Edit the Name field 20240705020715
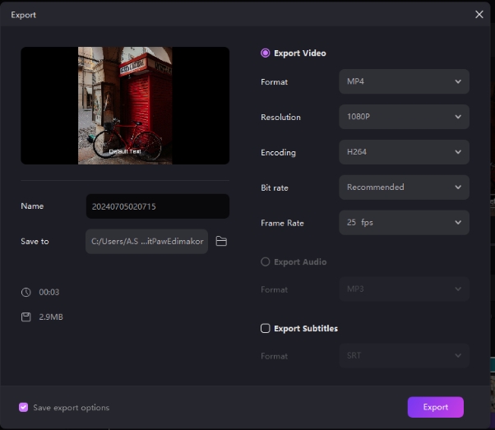 [158, 206]
